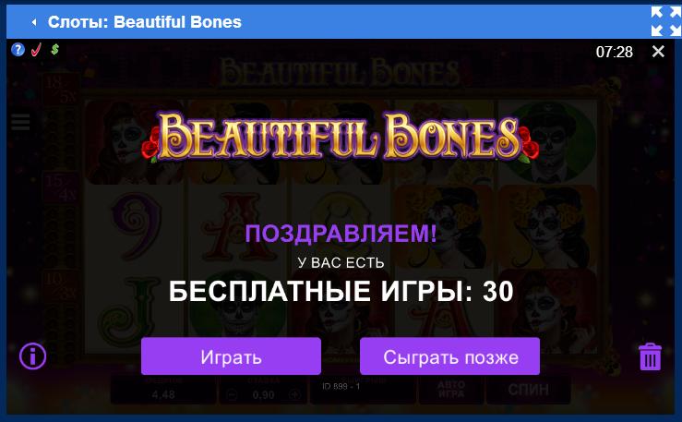Click the Сыграть позже button

tap(449, 356)
